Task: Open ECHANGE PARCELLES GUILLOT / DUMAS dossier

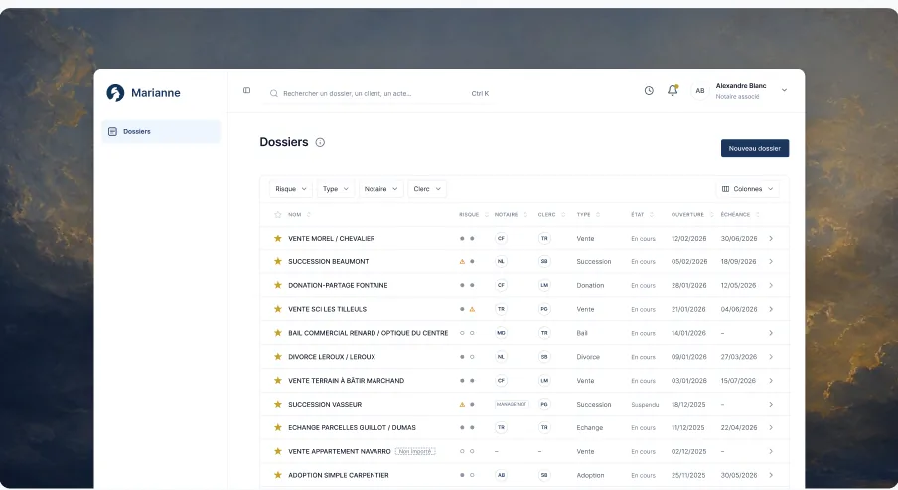Action: click(x=352, y=427)
